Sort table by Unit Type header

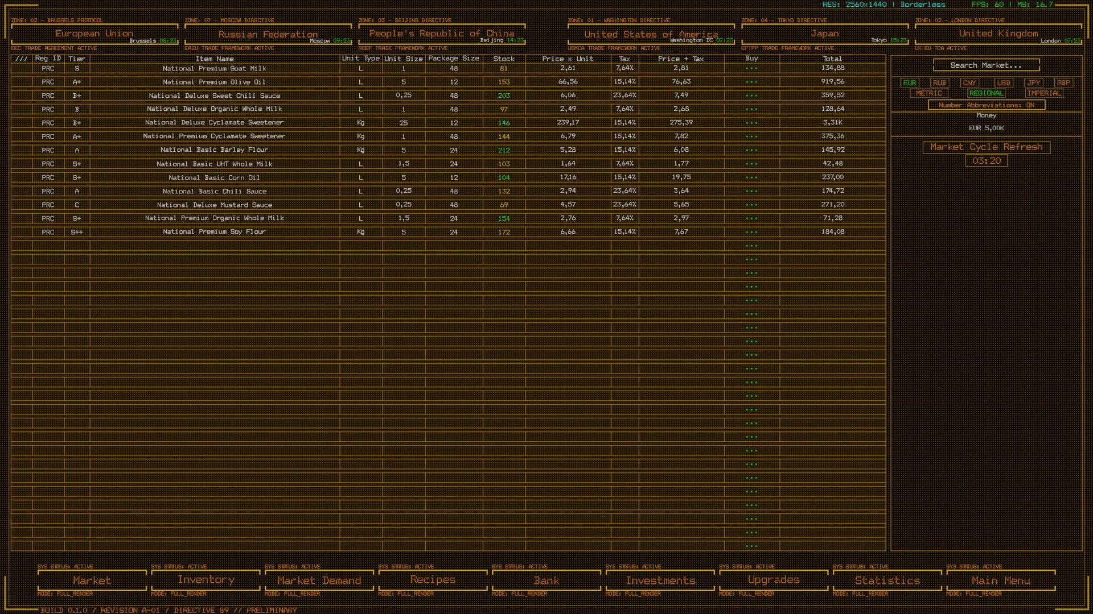click(361, 59)
